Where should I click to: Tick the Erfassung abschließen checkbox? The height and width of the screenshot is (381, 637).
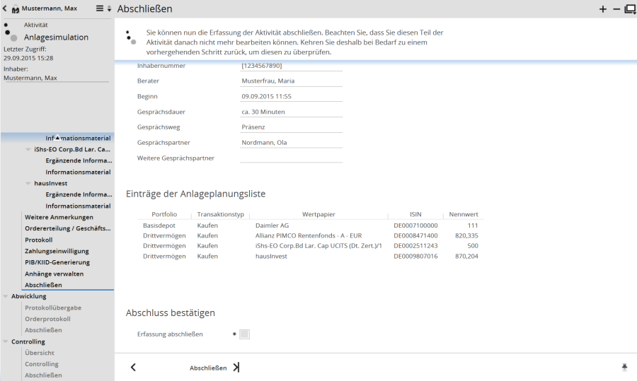point(244,334)
